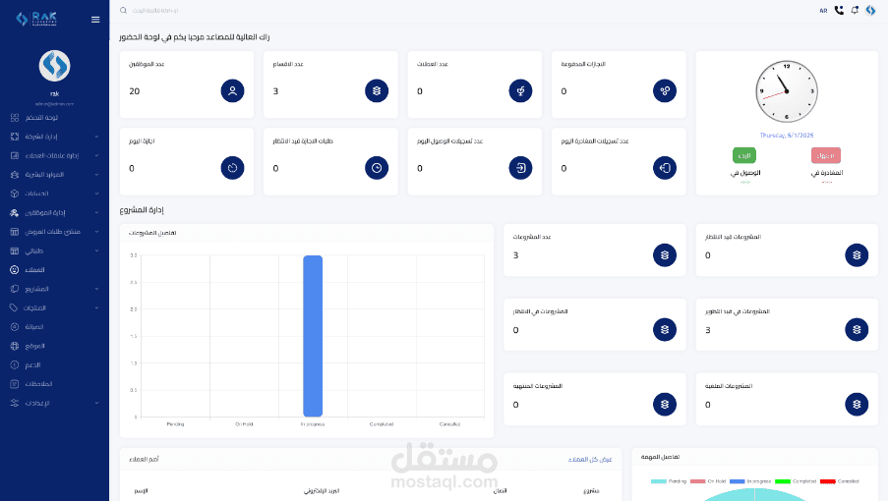Toggle the Cancelled red legend swatch
Screen dimensions: 889x501
pyautogui.click(x=828, y=481)
